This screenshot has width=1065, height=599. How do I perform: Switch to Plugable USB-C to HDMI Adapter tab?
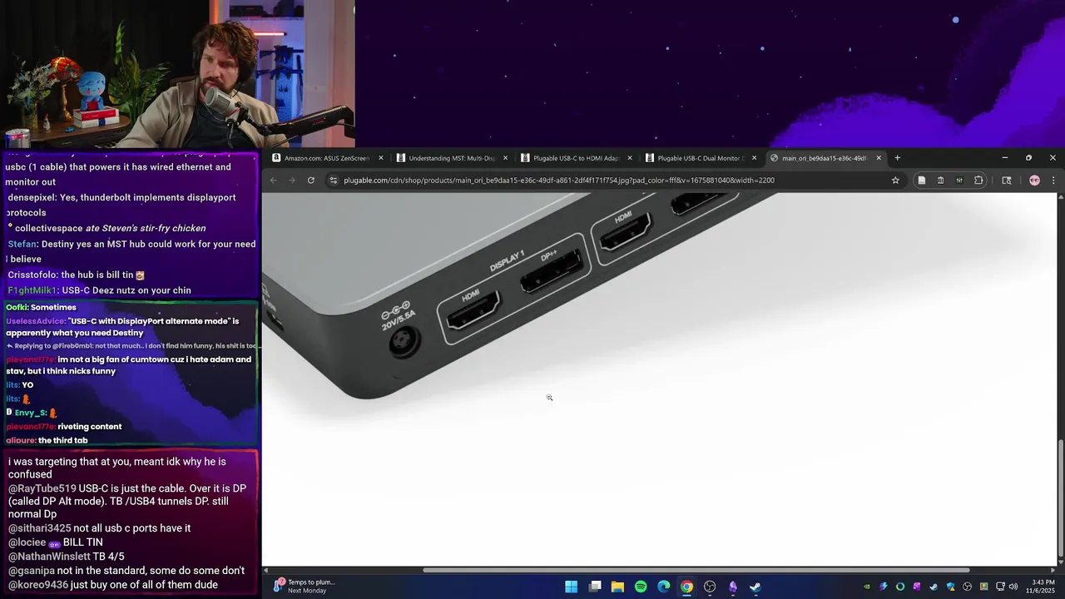[577, 158]
